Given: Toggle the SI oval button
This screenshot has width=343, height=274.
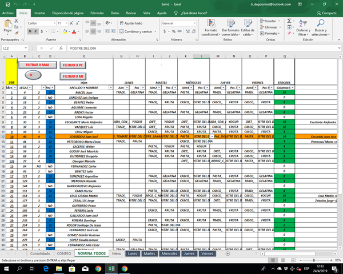Looking at the screenshot, I should point(33,75).
